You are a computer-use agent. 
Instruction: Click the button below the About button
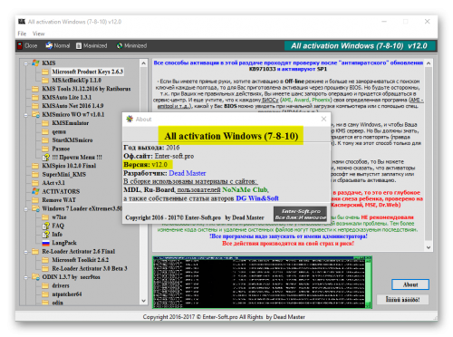[x=402, y=300]
